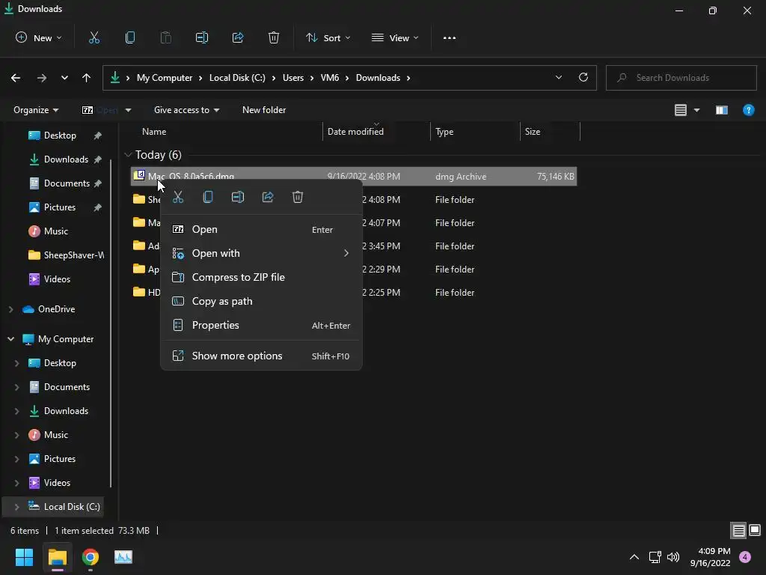Click the Delete trash icon in top toolbar

click(x=274, y=37)
